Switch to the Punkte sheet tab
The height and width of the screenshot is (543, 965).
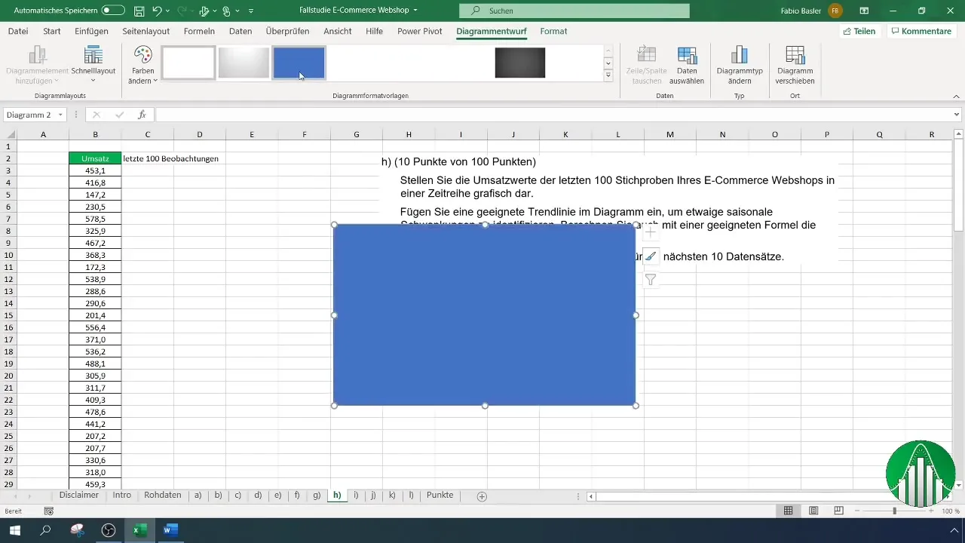[440, 495]
